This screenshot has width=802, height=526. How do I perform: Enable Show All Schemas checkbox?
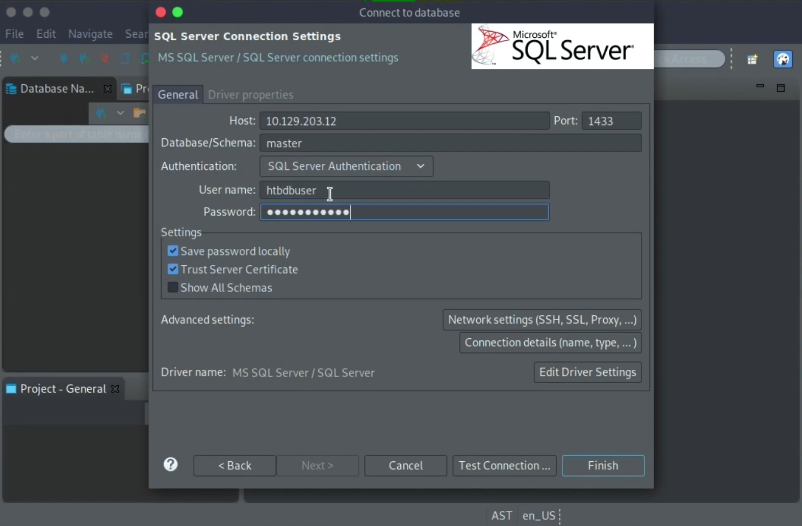173,287
